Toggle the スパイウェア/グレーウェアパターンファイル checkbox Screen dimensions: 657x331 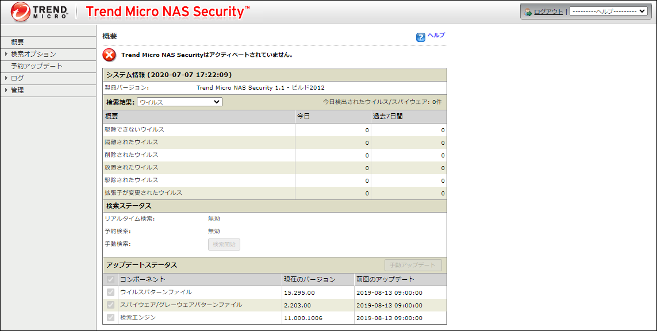tap(110, 305)
